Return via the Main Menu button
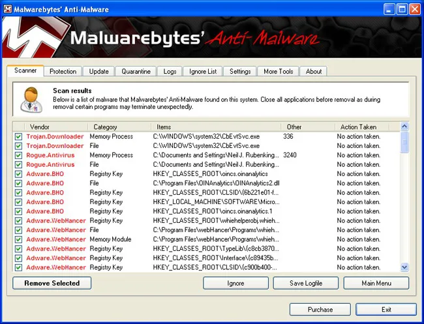 (376, 283)
